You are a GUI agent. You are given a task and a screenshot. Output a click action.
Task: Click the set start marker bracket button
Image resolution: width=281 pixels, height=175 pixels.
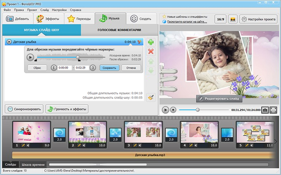pos(54,67)
